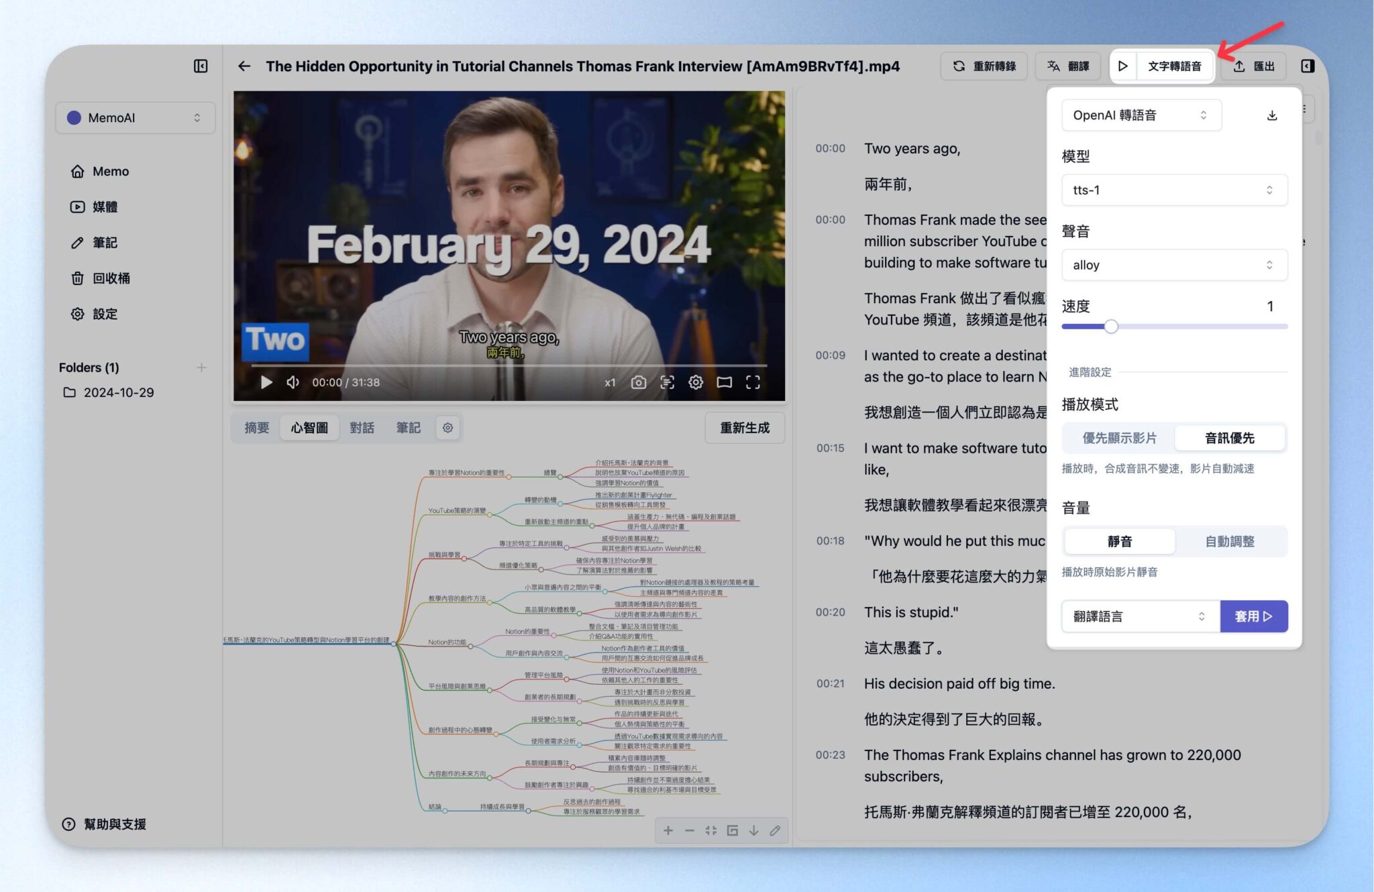Select 音訊優先 playback mode
This screenshot has width=1374, height=892.
tap(1230, 437)
